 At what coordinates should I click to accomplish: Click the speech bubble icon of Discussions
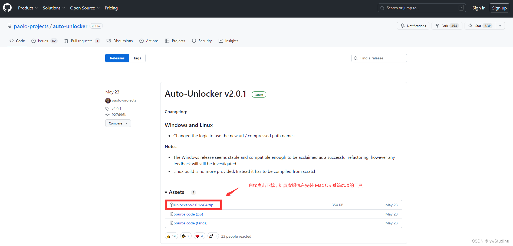pos(109,41)
